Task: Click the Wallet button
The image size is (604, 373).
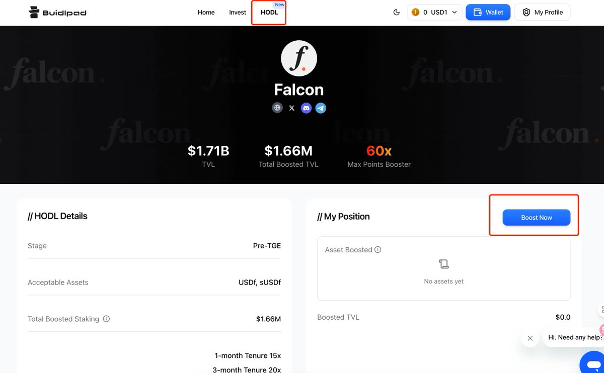Action: tap(488, 12)
